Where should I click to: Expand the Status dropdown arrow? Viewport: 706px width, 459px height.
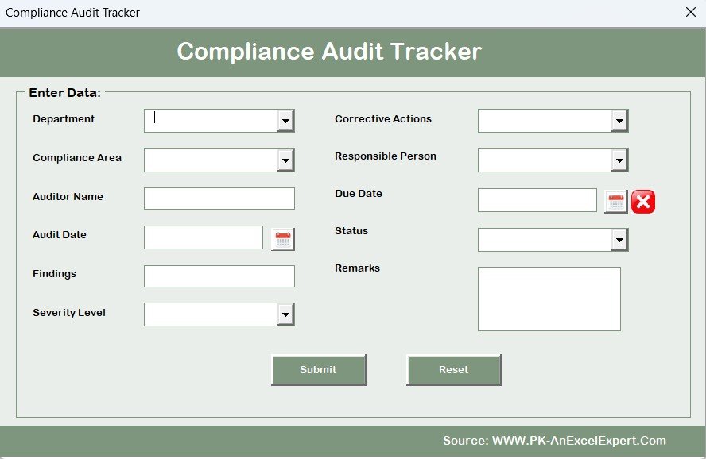click(619, 240)
